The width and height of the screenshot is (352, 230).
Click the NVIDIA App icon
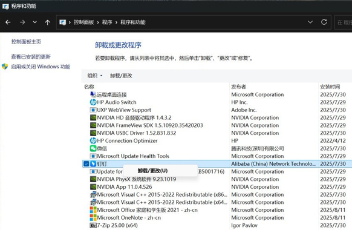pos(93,186)
